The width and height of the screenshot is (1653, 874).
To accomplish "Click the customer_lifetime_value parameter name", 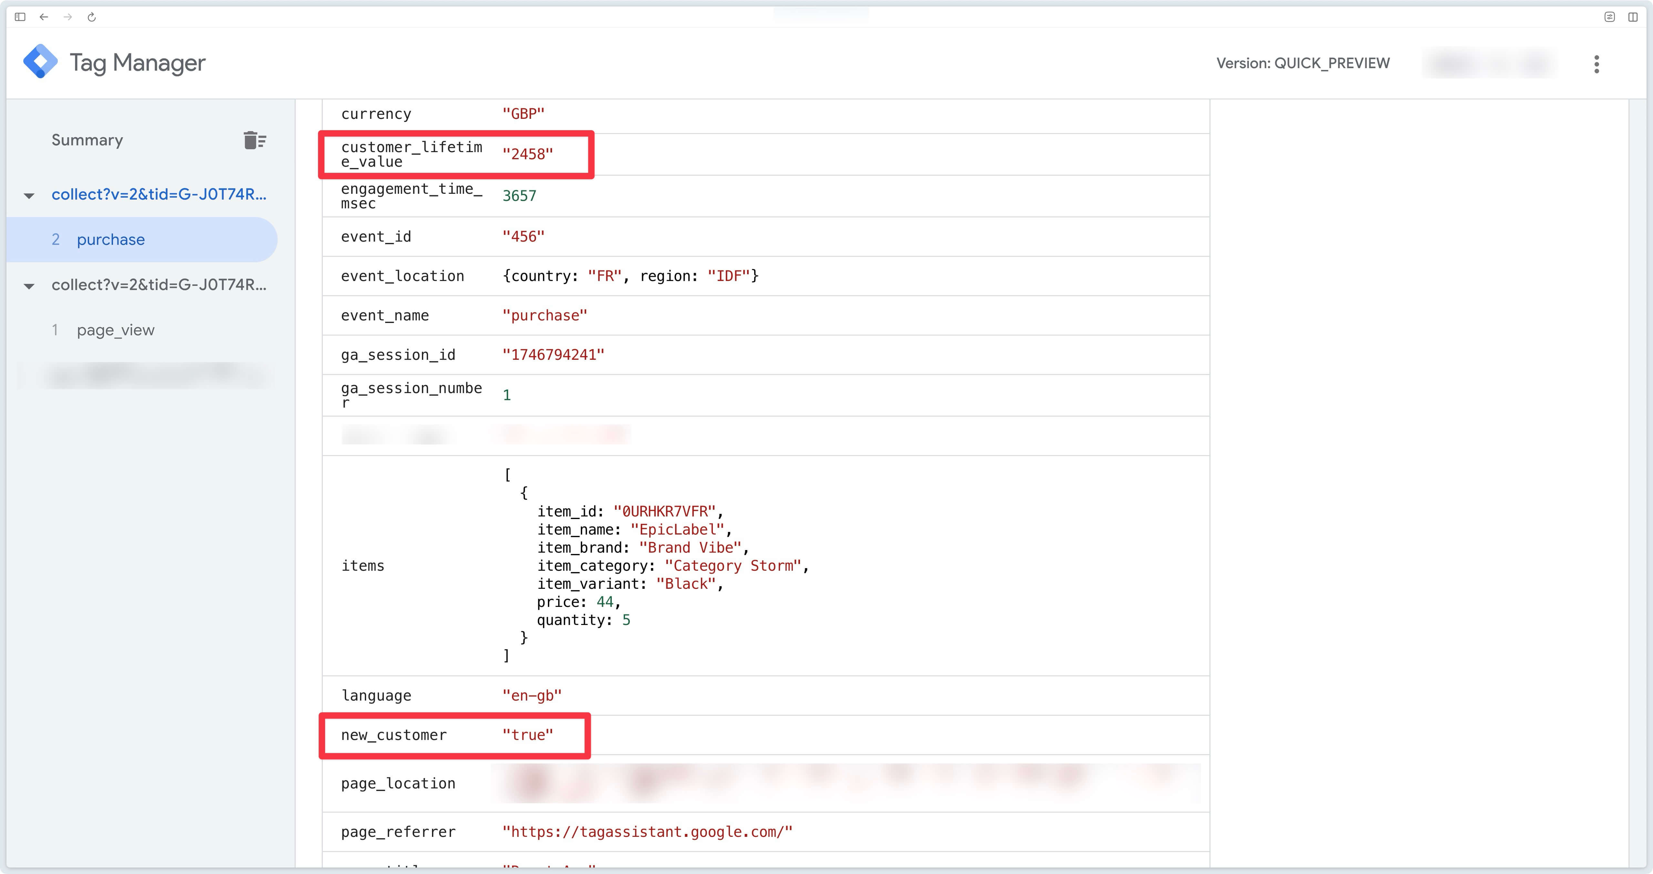I will (411, 154).
